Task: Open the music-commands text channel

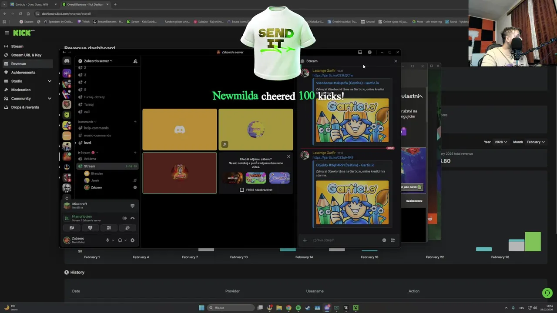Action: (107, 135)
